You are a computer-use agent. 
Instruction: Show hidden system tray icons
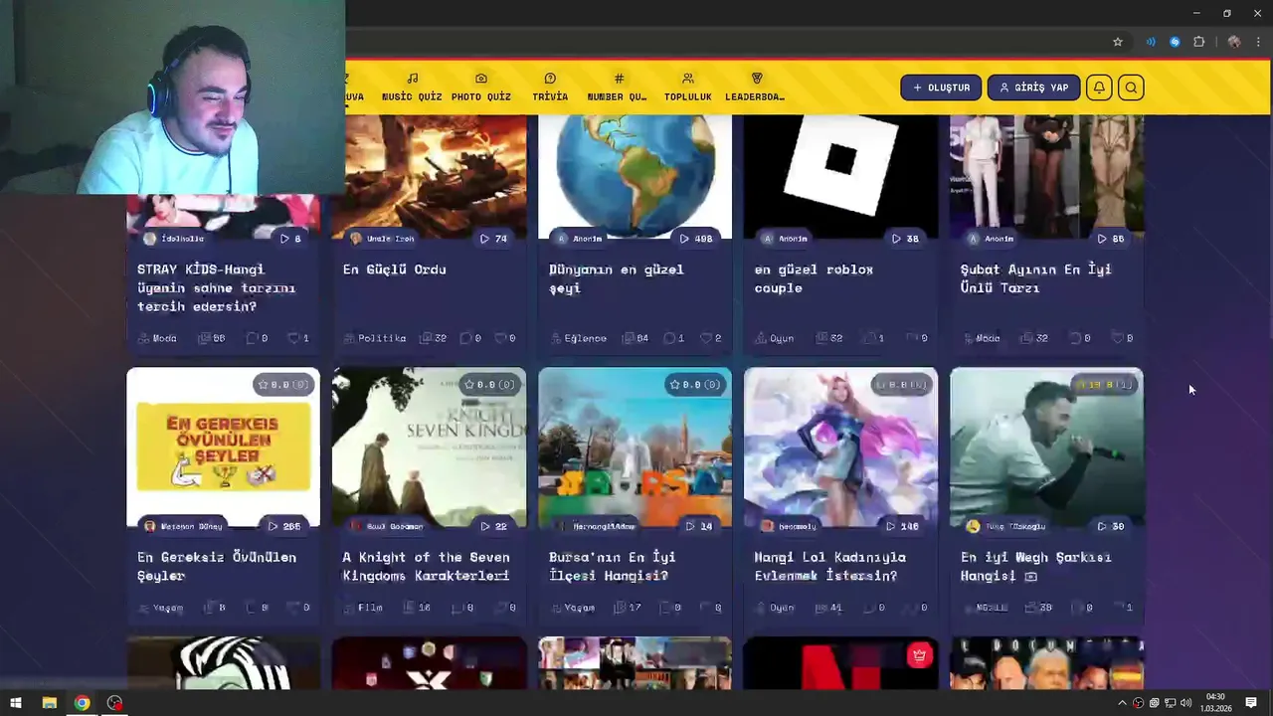click(1123, 703)
